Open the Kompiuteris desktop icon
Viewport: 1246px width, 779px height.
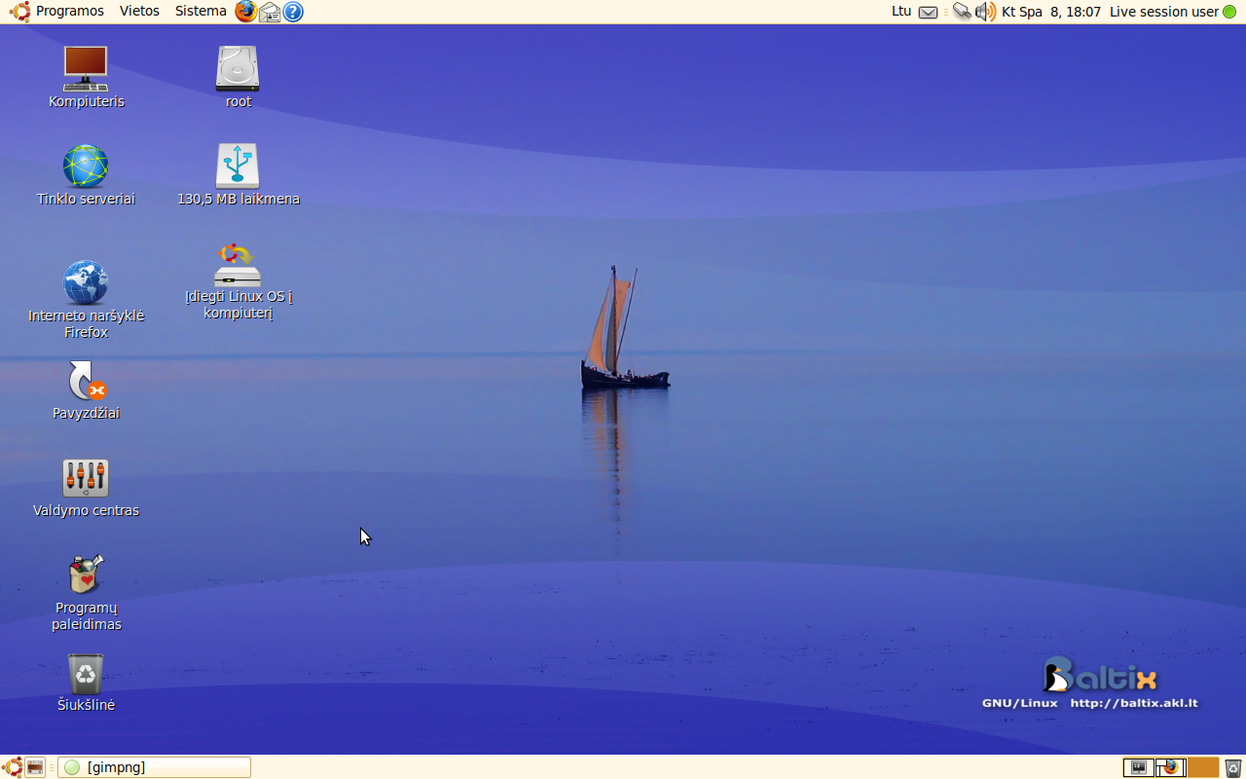(86, 69)
